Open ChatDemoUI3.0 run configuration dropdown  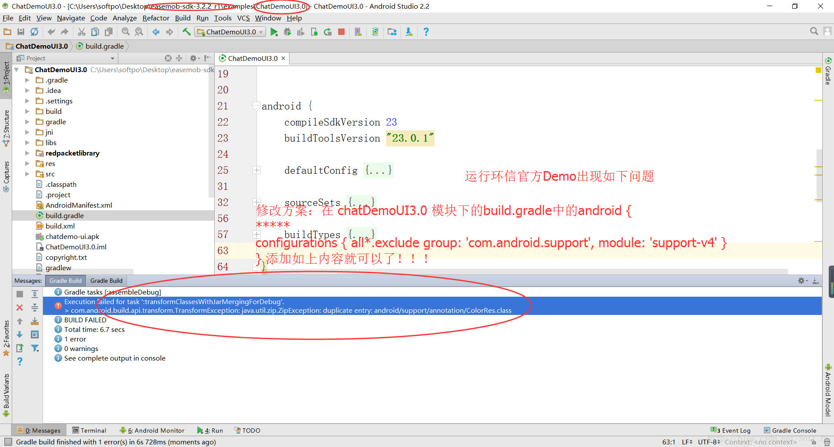230,32
